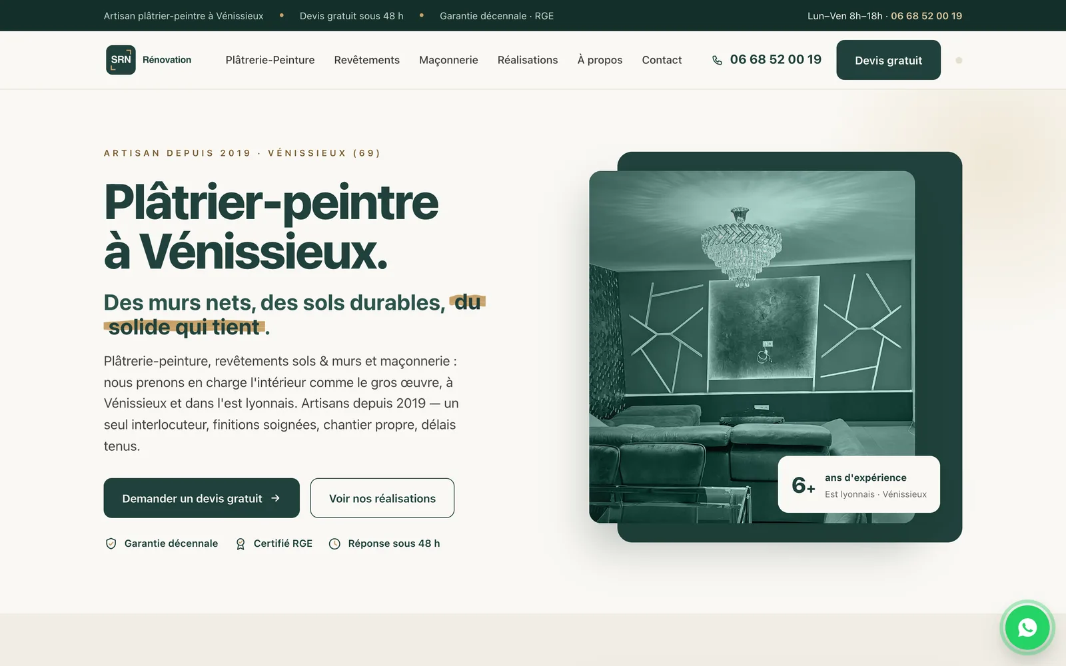This screenshot has height=666, width=1066.
Task: Click the hero living room photo
Action: click(x=752, y=346)
